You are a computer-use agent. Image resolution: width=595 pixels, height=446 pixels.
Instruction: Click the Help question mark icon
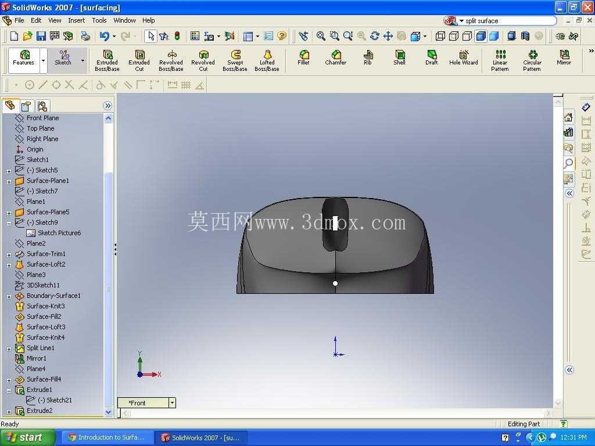click(x=282, y=36)
